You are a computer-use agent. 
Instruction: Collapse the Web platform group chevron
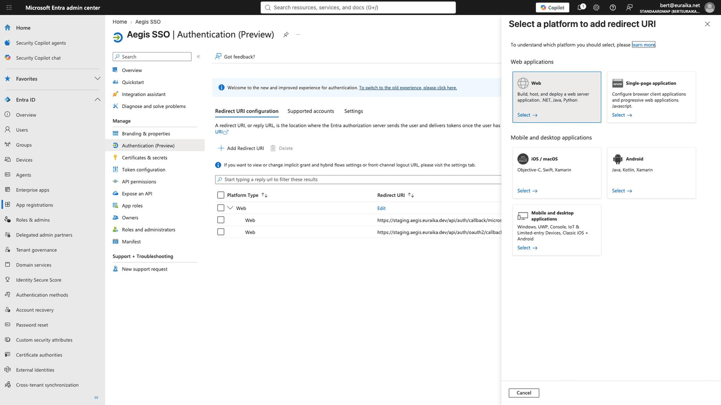(230, 208)
